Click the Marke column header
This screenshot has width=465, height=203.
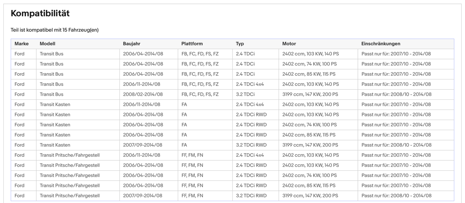pos(22,44)
